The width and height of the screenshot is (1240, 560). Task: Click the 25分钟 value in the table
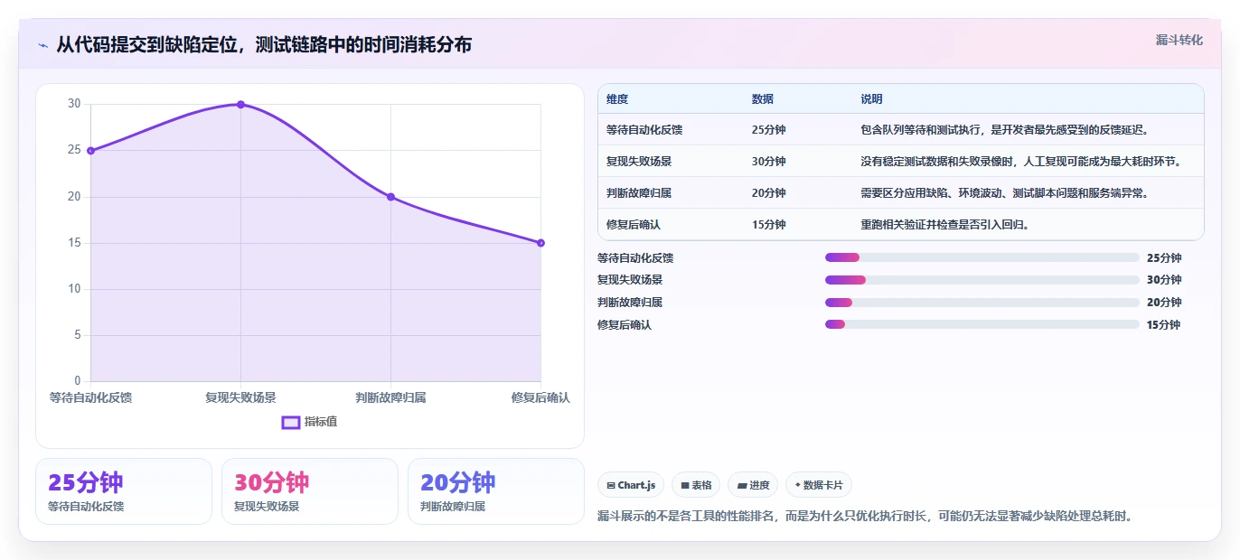click(x=769, y=130)
